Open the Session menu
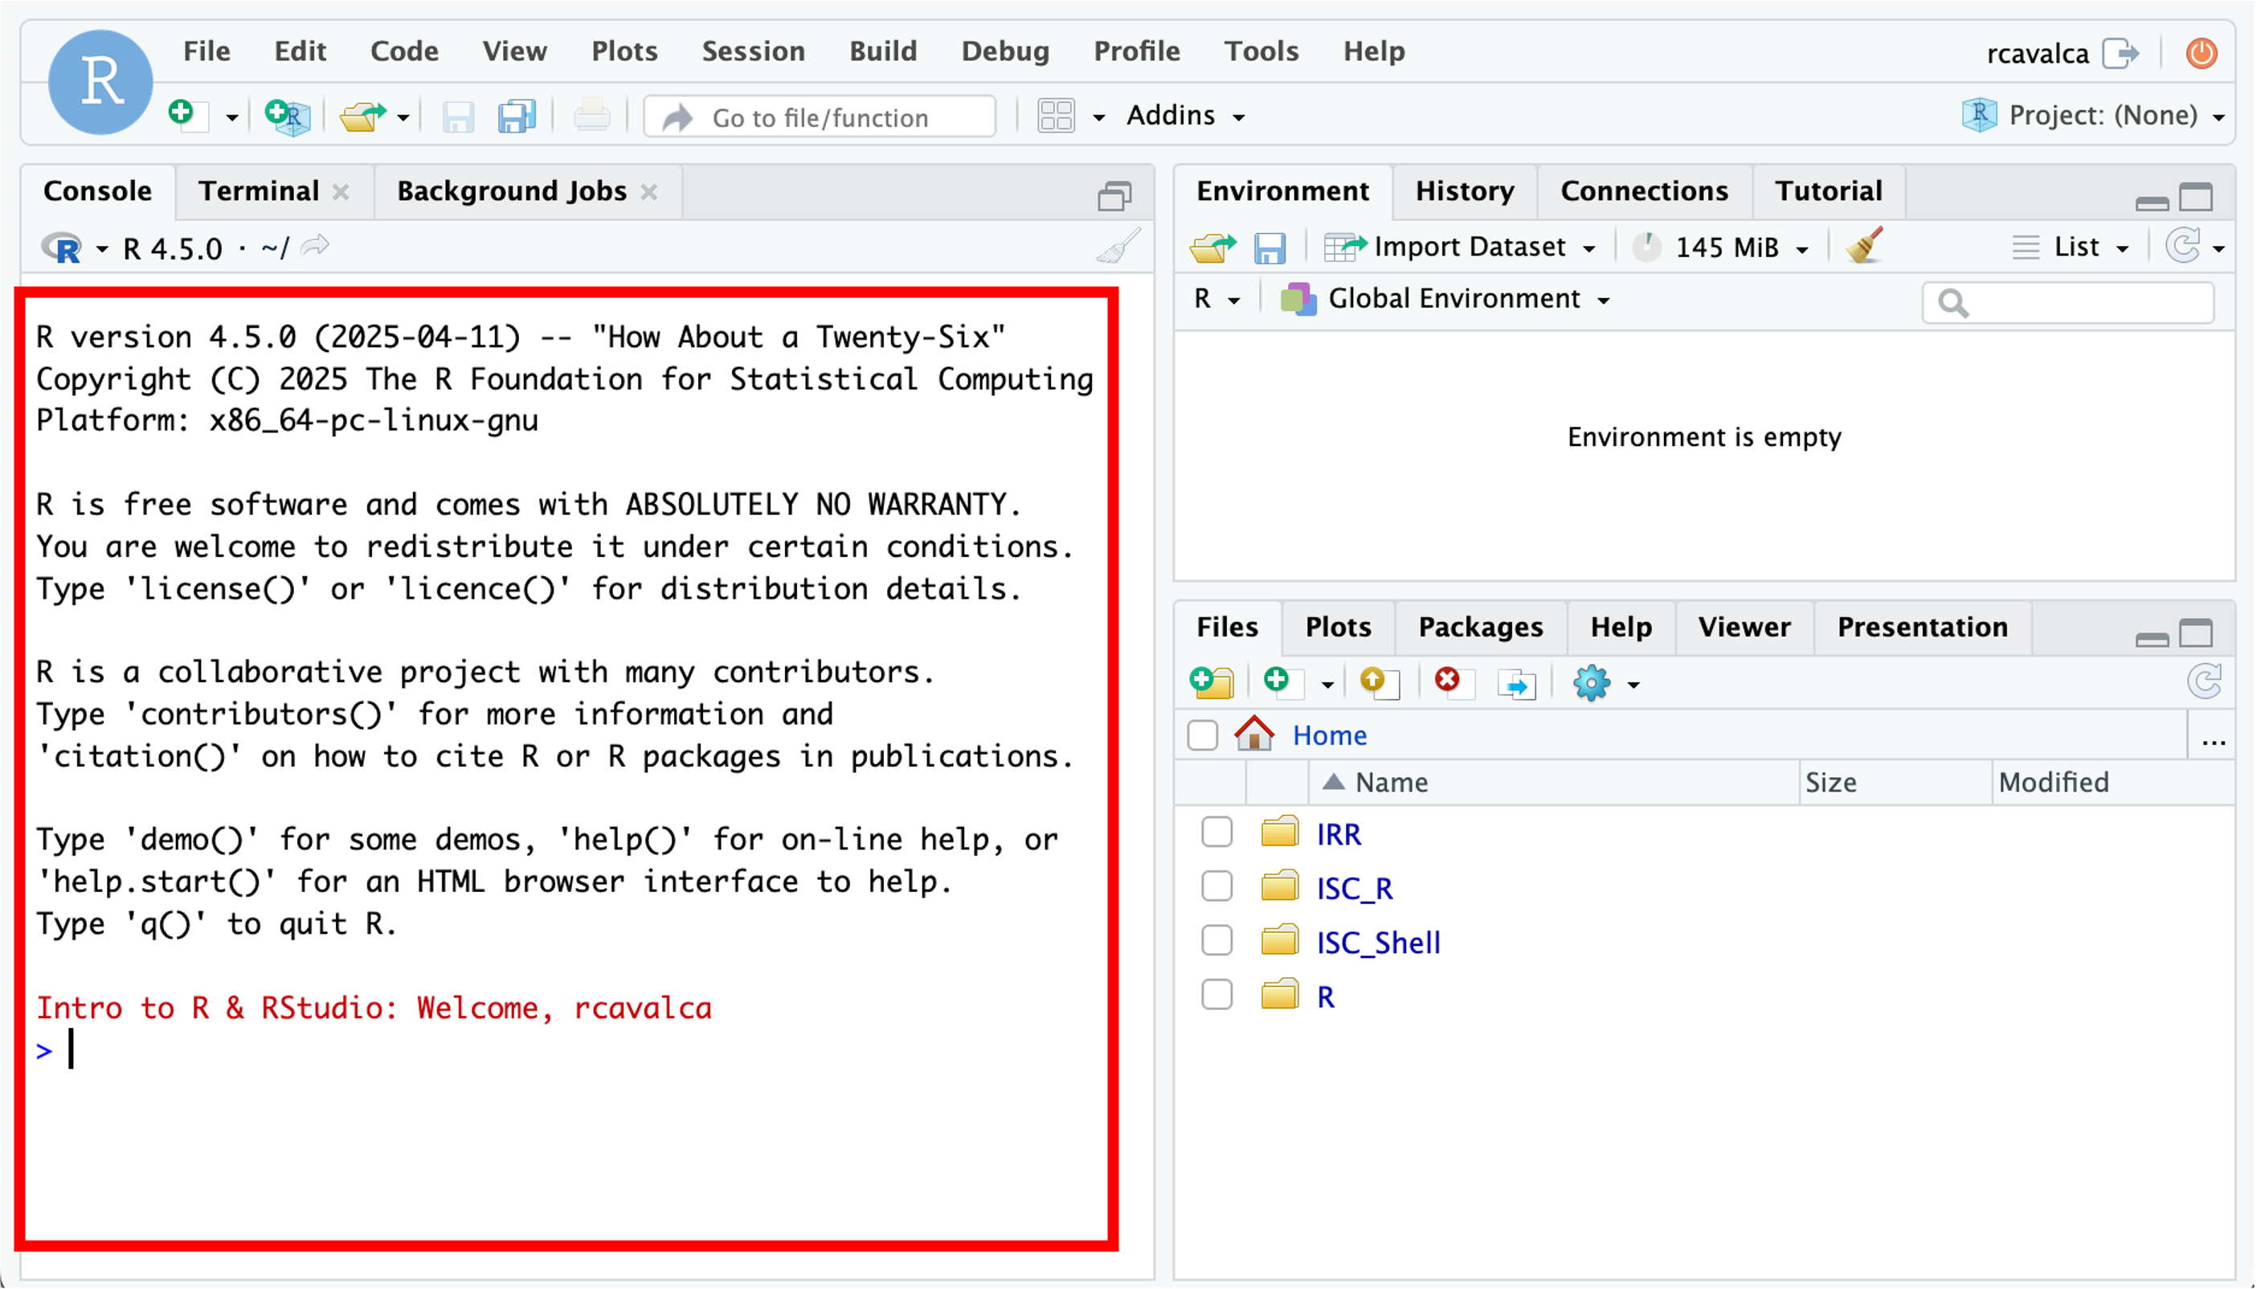The width and height of the screenshot is (2257, 1289). pyautogui.click(x=753, y=51)
